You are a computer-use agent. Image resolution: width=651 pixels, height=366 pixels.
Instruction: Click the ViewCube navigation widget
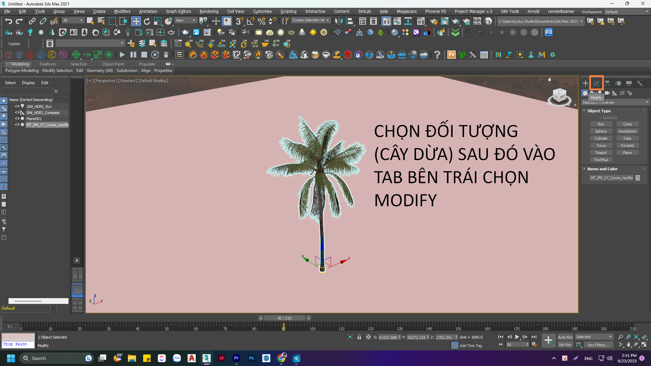click(x=559, y=96)
